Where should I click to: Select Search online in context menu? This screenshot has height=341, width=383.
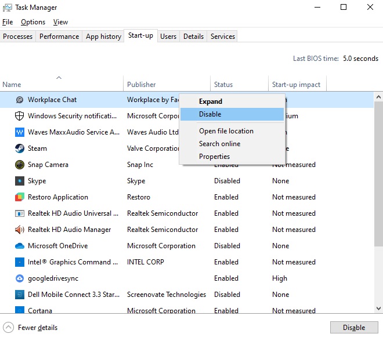(x=232, y=144)
